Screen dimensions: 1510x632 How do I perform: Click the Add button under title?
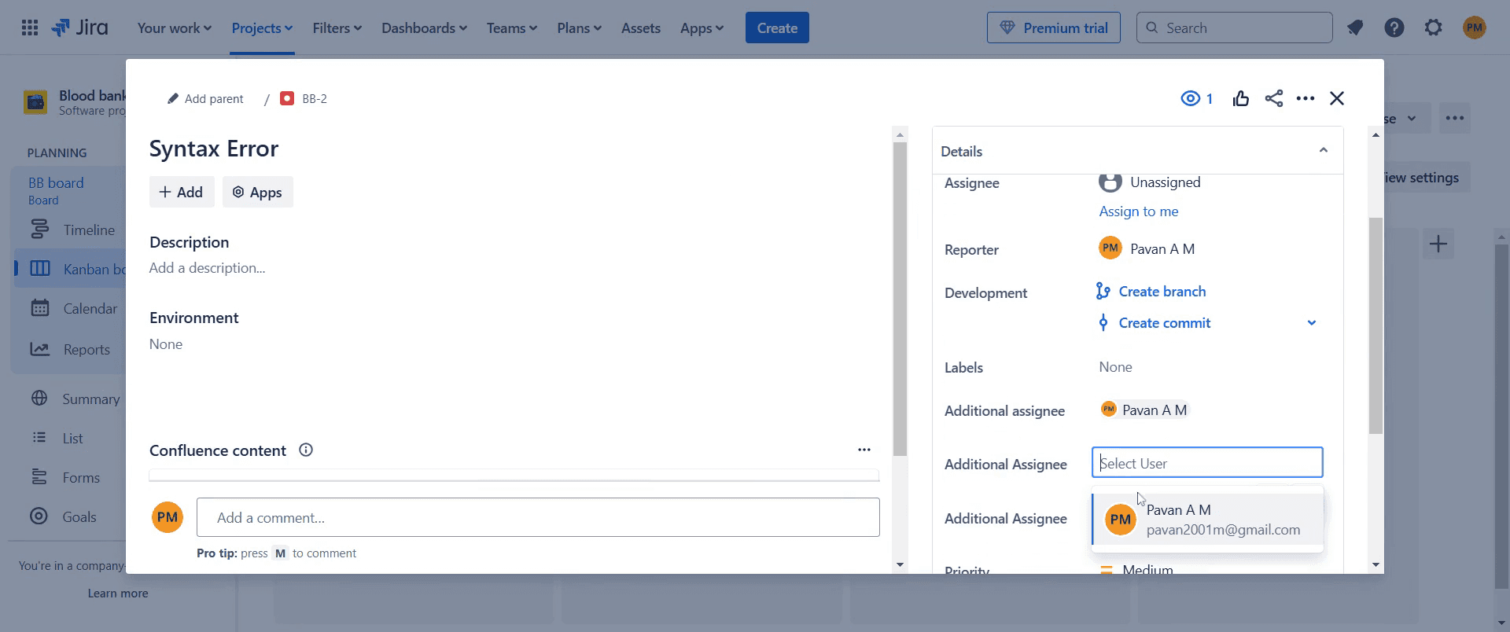click(x=182, y=192)
